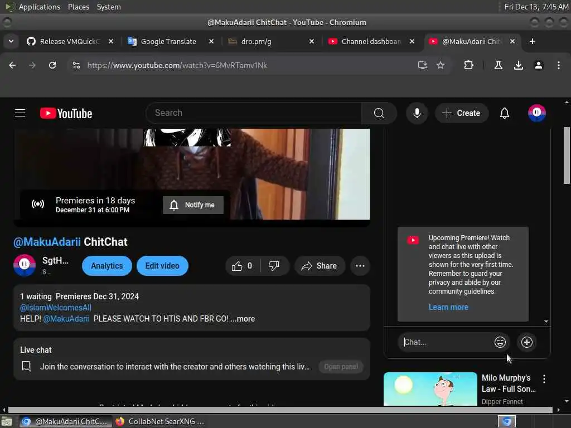The image size is (571, 428).
Task: Open the emoji picker in chat
Action: point(500,342)
